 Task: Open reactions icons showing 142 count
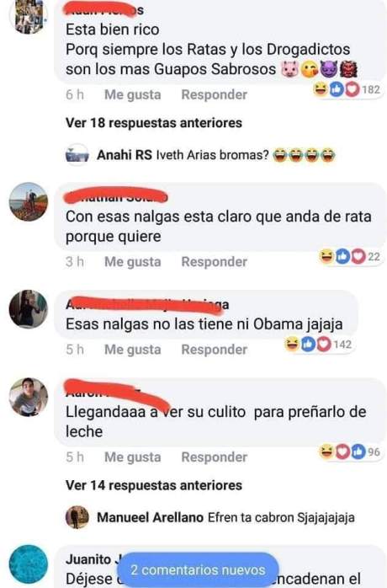(319, 345)
